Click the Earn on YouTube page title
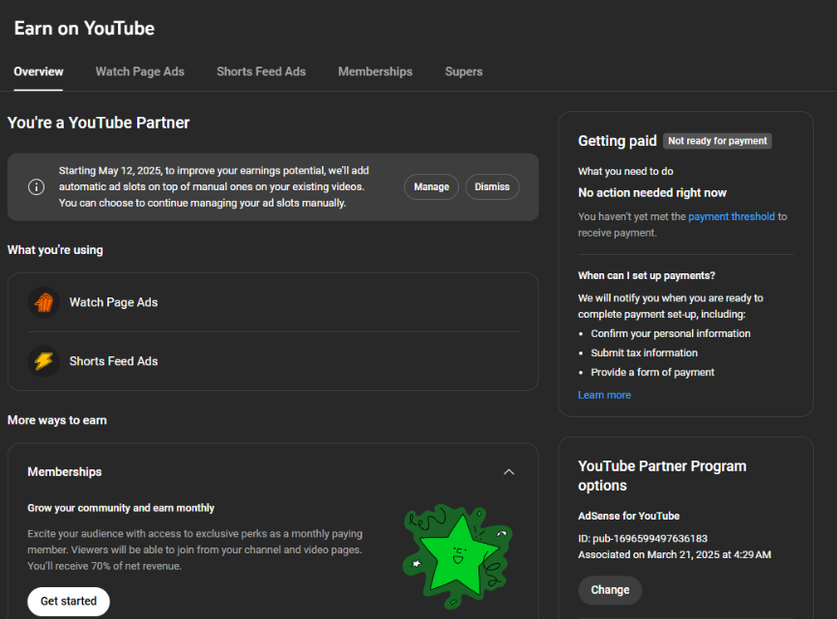 84,28
